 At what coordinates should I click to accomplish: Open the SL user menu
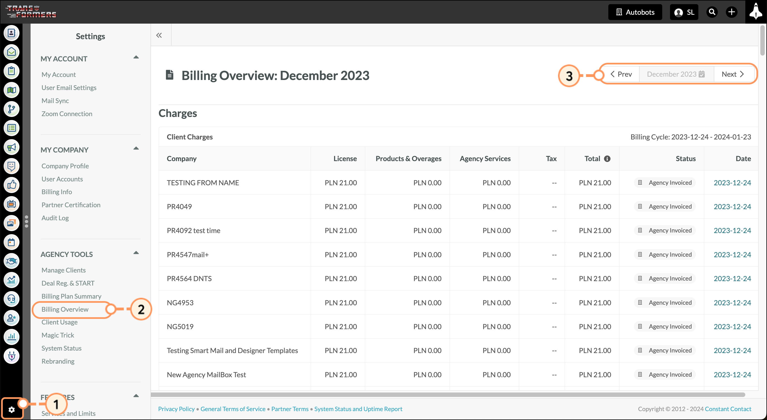684,12
